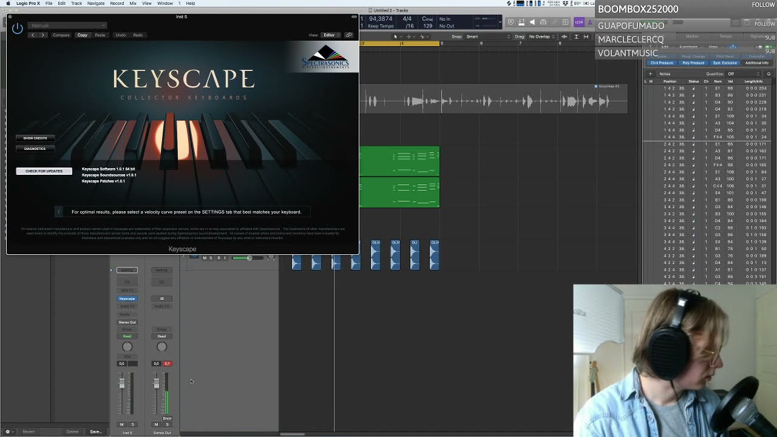The image size is (777, 437).
Task: Toggle the speaker solo icon in control bar
Action: tap(532, 22)
